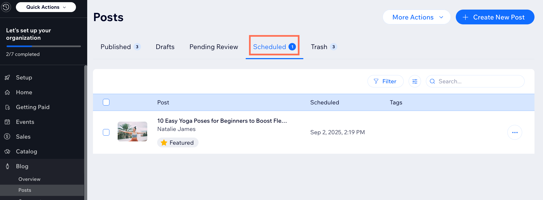The width and height of the screenshot is (543, 200).
Task: Click the Create New Post button
Action: tap(495, 17)
